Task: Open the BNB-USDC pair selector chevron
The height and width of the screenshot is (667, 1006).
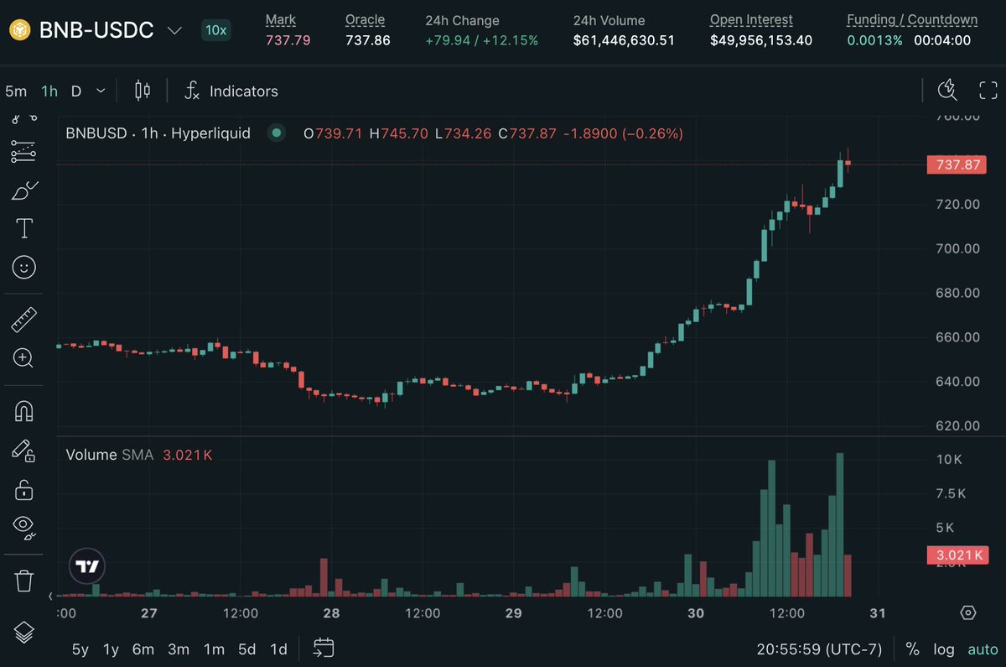Action: [x=174, y=30]
